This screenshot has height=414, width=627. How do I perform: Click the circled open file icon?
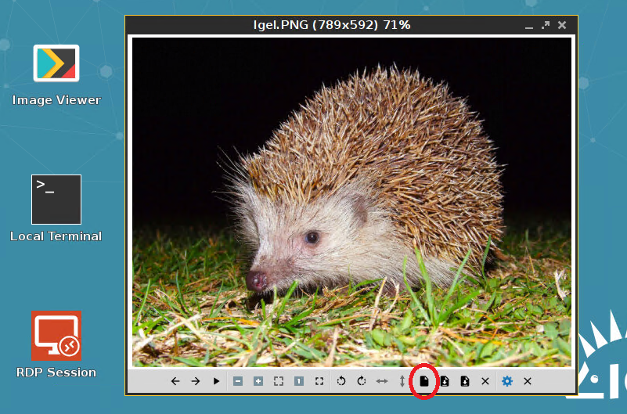pyautogui.click(x=423, y=381)
